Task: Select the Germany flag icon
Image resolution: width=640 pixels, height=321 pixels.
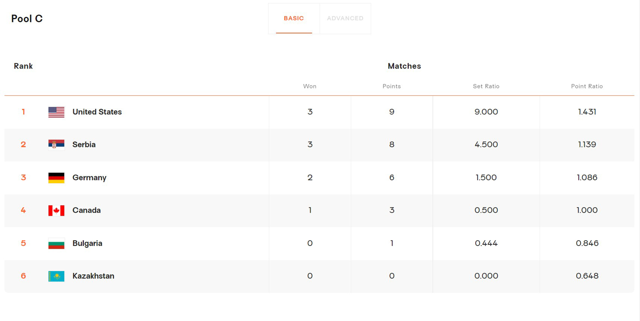Action: 56,178
